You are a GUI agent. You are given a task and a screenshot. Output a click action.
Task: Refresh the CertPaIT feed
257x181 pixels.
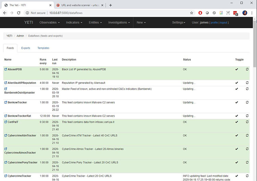[247, 122]
